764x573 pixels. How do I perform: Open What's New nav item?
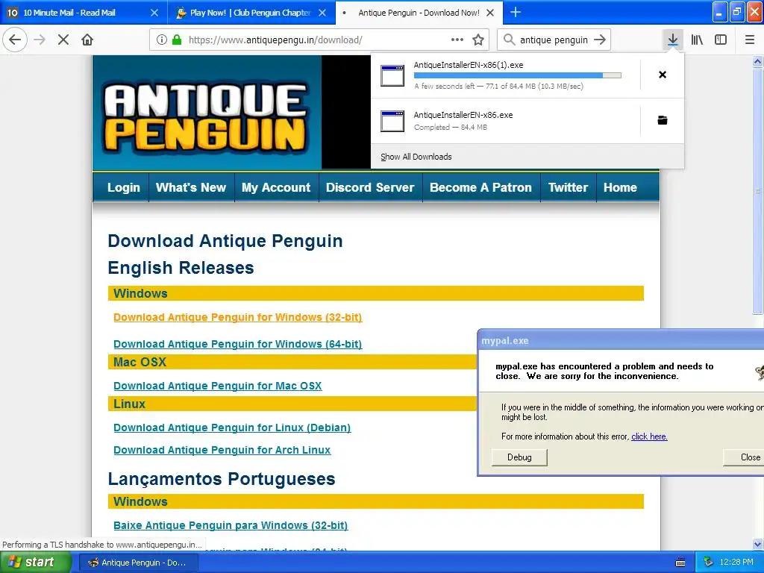[x=191, y=187]
